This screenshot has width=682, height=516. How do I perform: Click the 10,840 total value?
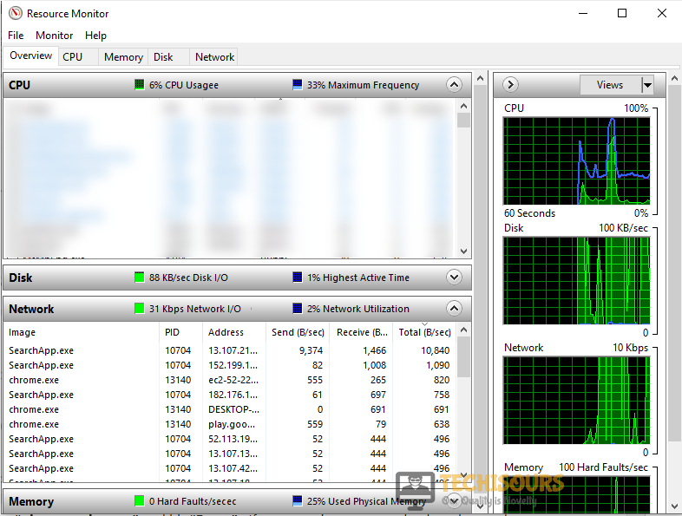click(435, 350)
